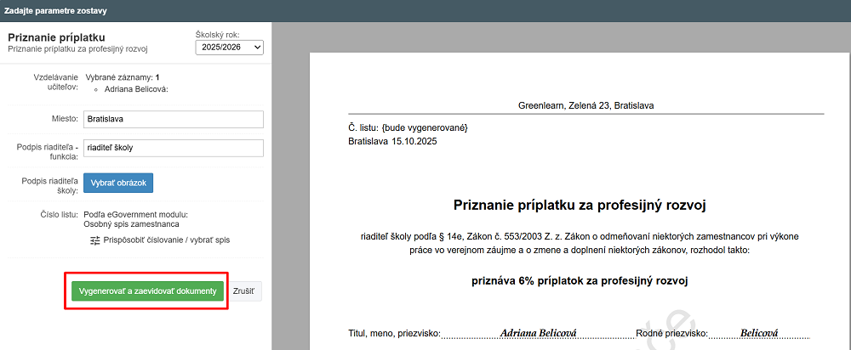The image size is (851, 350).
Task: Open the Školský rok dropdown
Action: tap(229, 48)
